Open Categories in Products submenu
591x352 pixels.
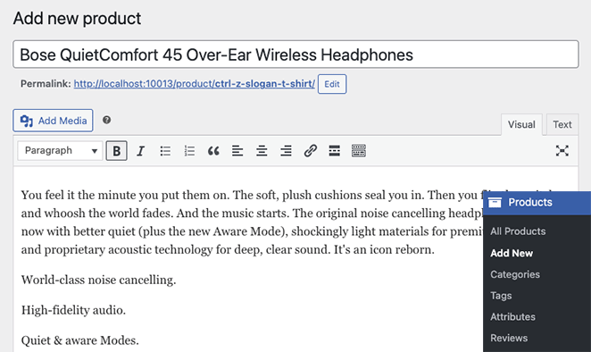pyautogui.click(x=515, y=274)
